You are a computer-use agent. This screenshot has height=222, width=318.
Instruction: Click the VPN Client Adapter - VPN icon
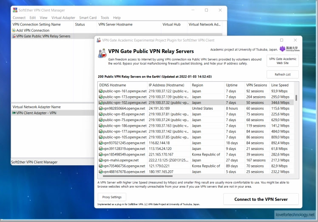14,113
